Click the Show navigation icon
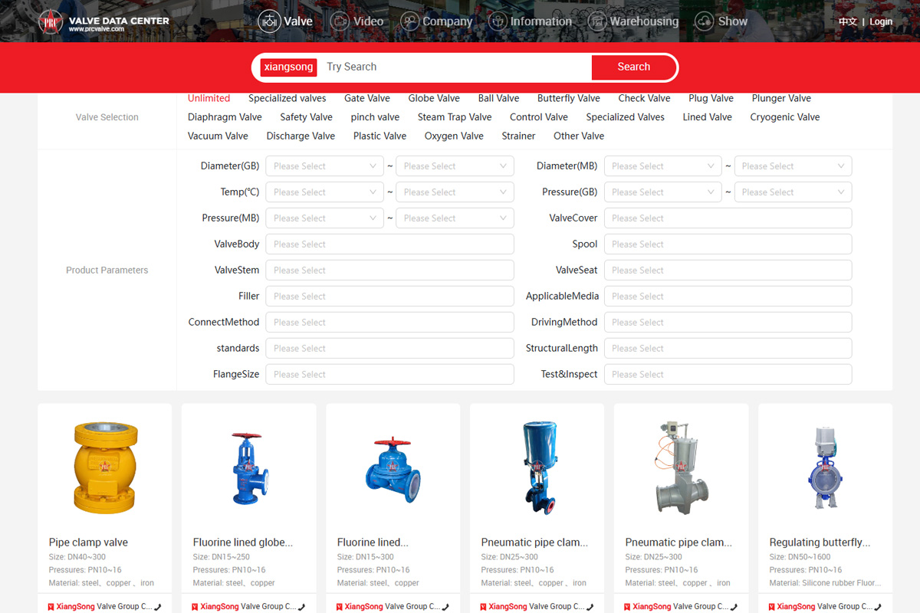 (x=704, y=21)
